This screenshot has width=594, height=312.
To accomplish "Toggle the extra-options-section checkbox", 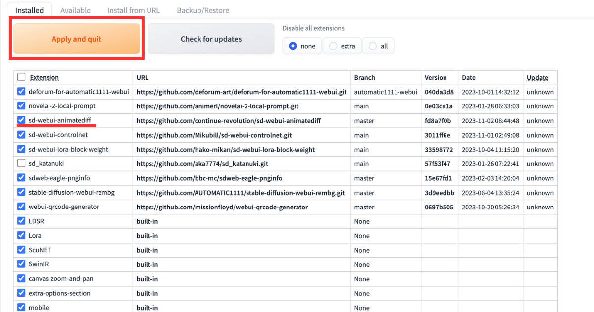I will pyautogui.click(x=21, y=293).
